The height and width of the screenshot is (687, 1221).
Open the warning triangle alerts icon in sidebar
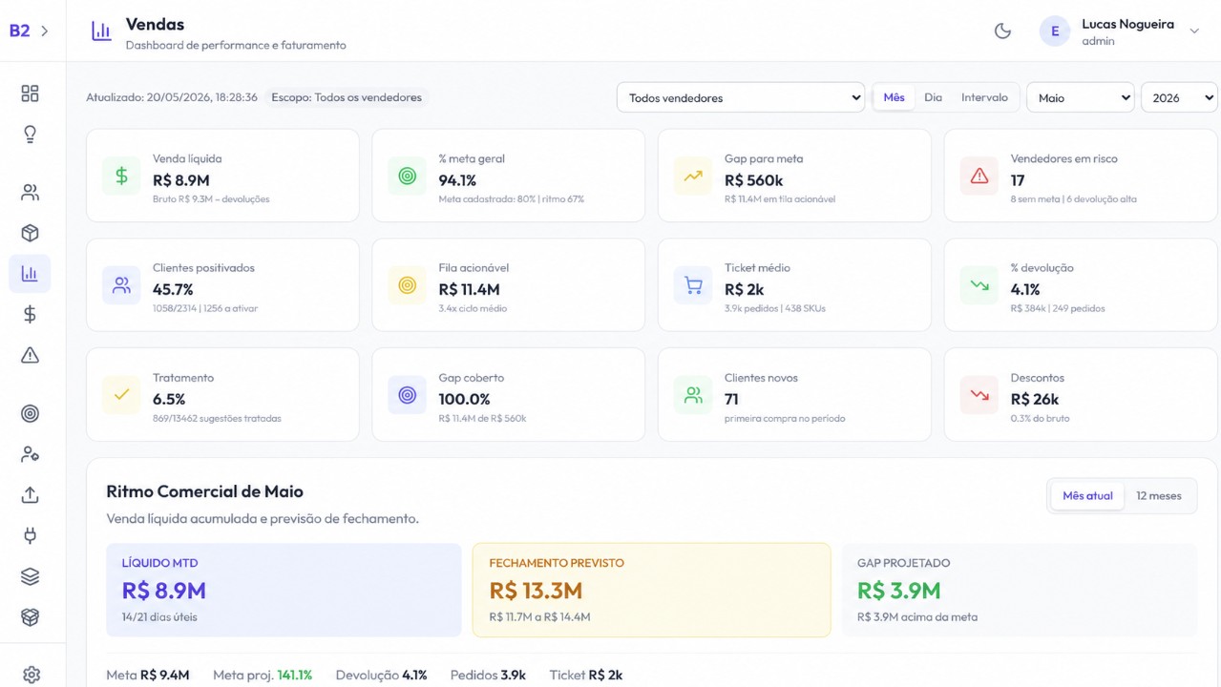[x=30, y=355]
